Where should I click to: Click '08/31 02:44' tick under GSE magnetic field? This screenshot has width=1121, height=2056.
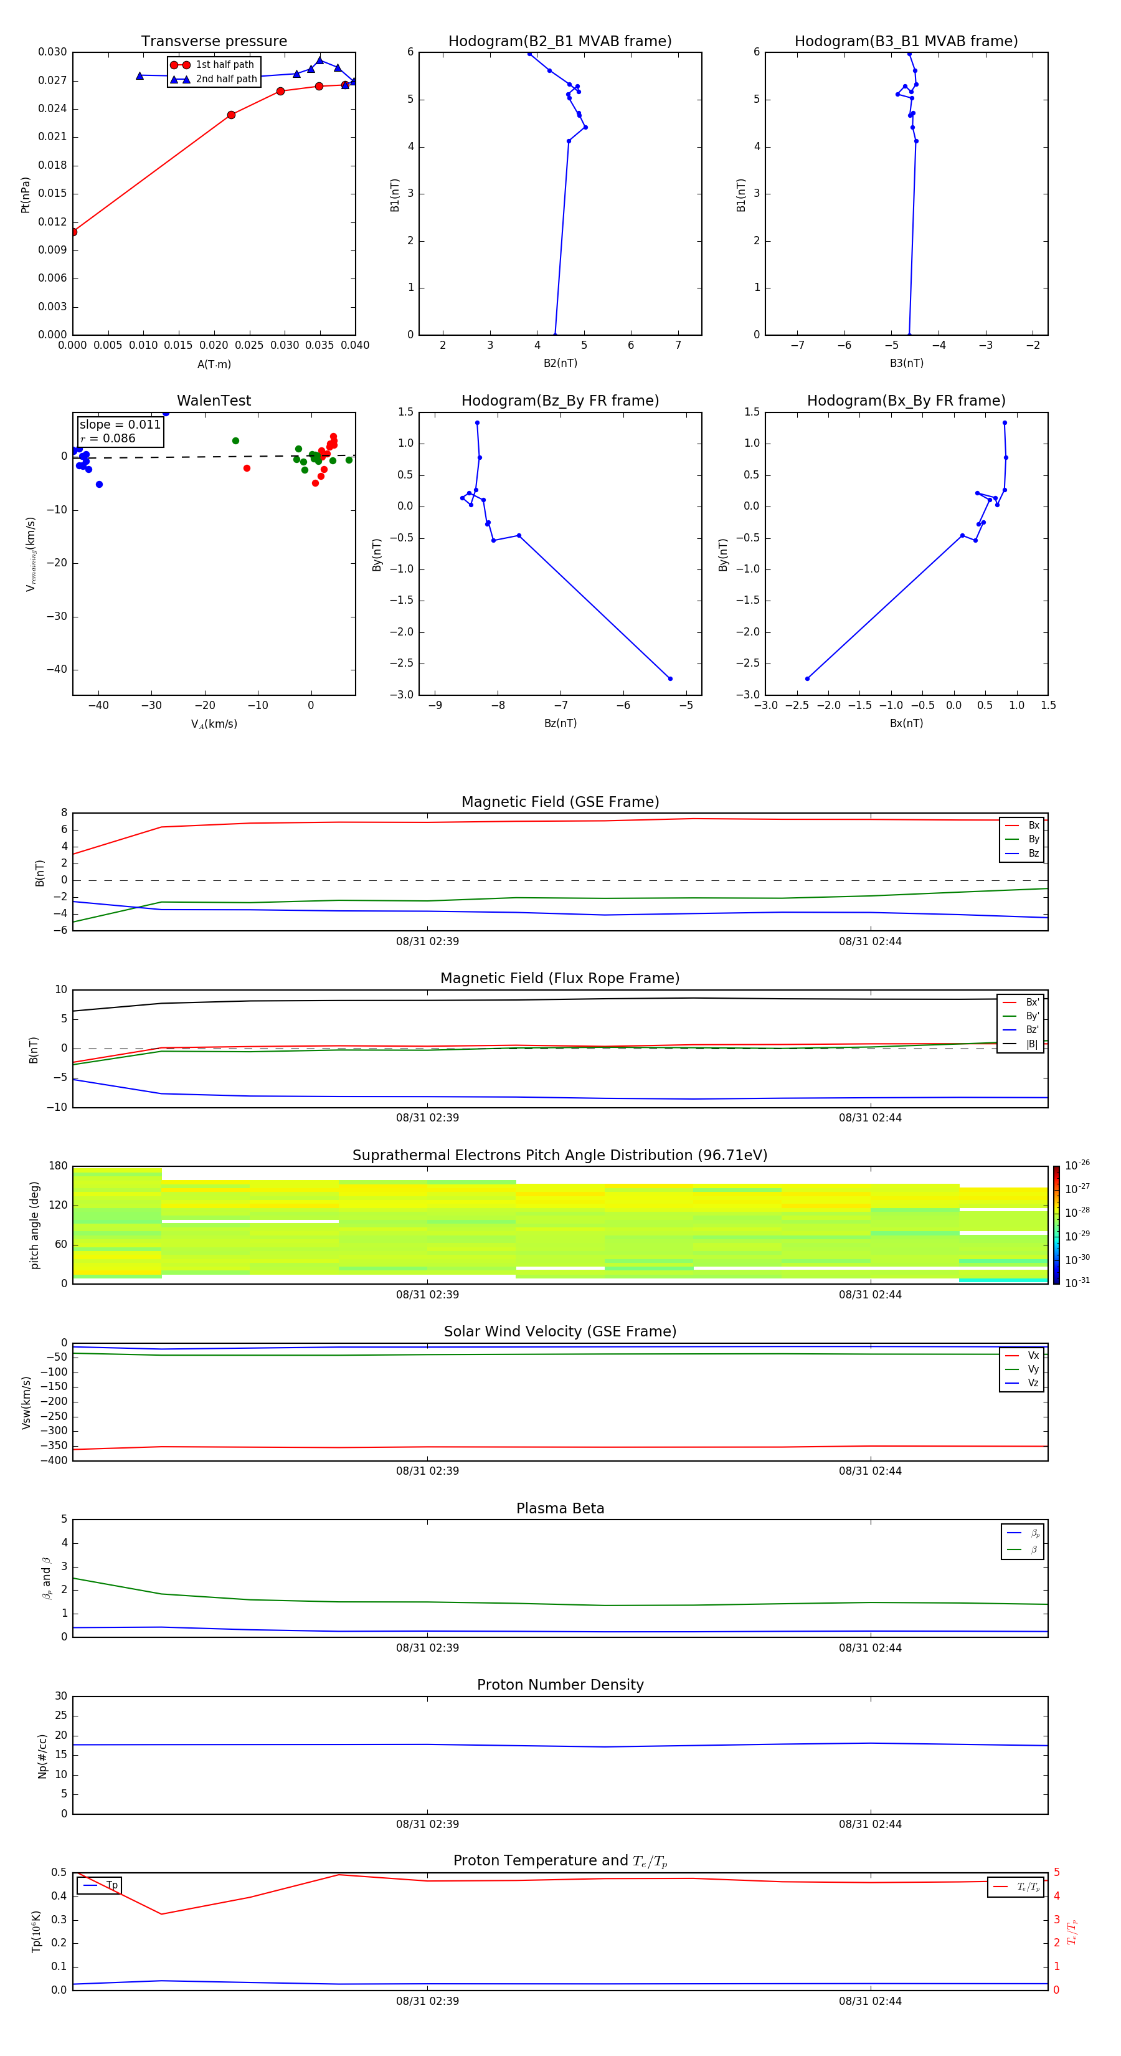tap(871, 942)
